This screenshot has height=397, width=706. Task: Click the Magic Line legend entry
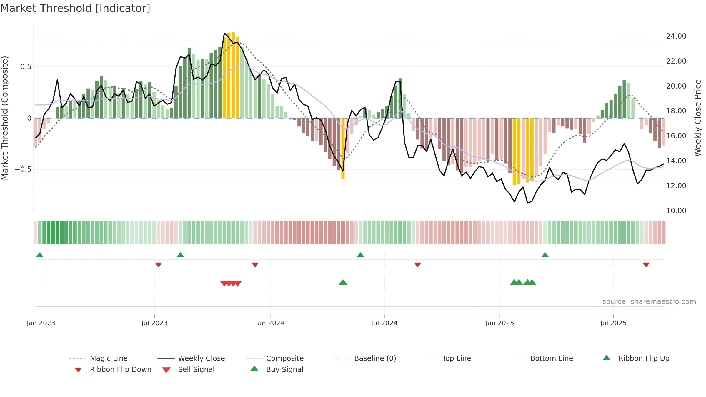(99, 358)
